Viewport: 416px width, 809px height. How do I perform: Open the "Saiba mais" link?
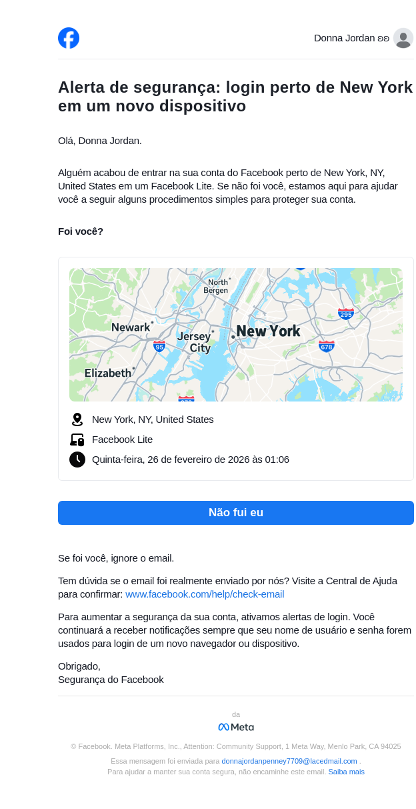pos(346,772)
